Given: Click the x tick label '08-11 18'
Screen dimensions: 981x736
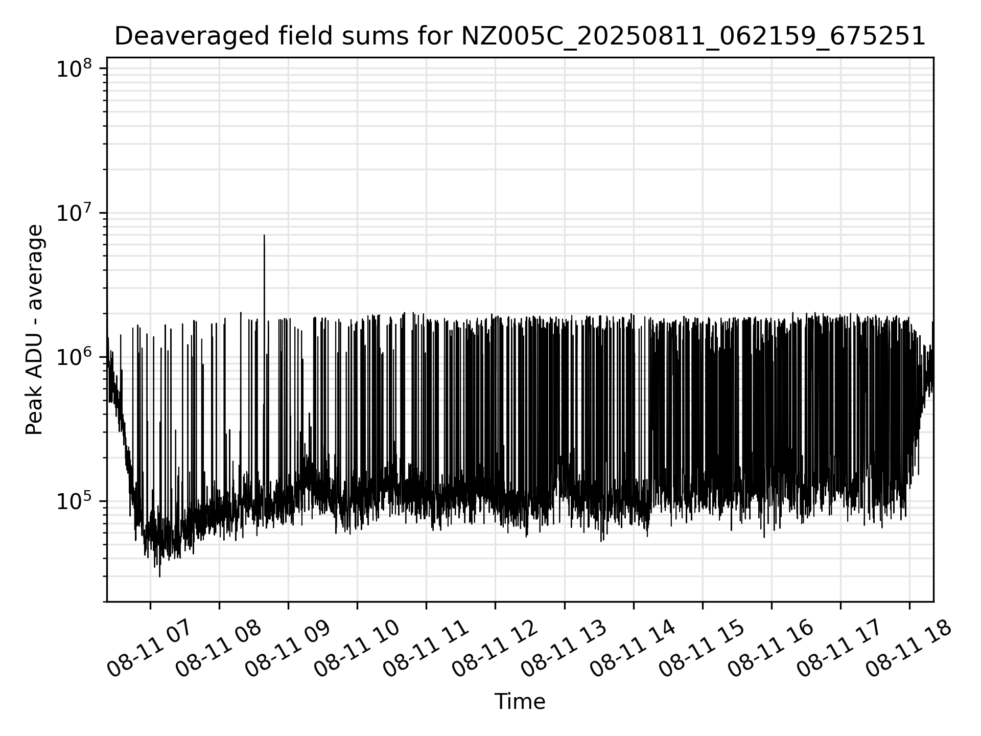Looking at the screenshot, I should point(908,648).
